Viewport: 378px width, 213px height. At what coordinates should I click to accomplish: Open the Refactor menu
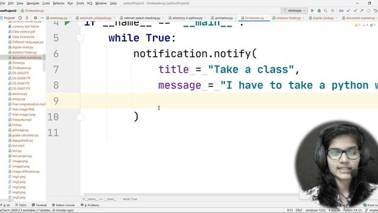pyautogui.click(x=58, y=4)
